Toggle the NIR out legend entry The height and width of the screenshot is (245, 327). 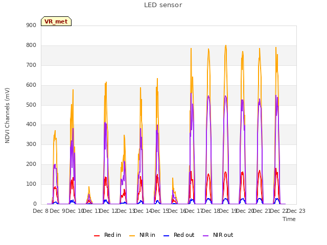point(218,235)
